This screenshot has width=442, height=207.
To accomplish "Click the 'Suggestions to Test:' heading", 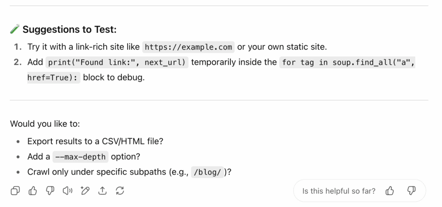I will tap(69, 29).
